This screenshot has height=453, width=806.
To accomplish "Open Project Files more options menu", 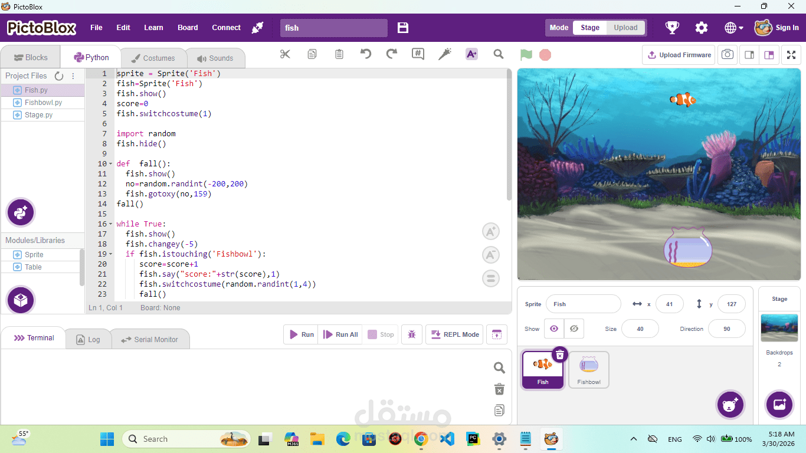I will (x=73, y=76).
